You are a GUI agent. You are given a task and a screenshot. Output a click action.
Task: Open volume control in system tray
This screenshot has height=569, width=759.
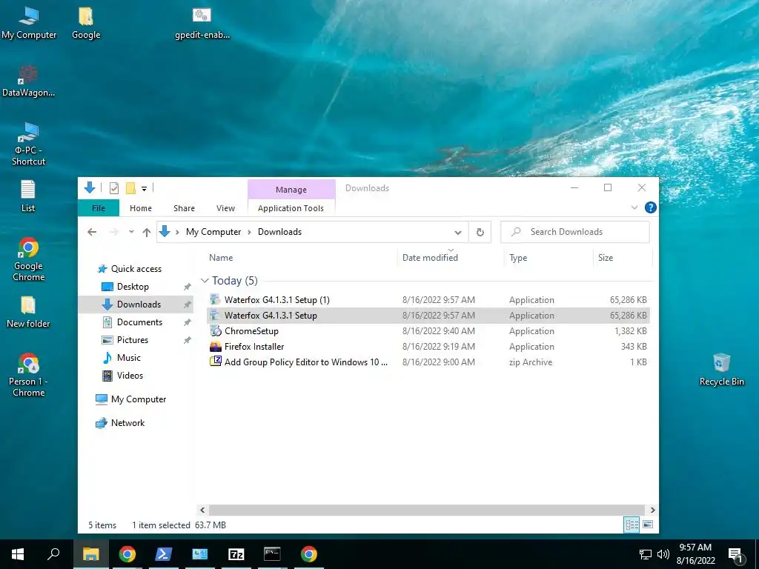click(x=663, y=554)
